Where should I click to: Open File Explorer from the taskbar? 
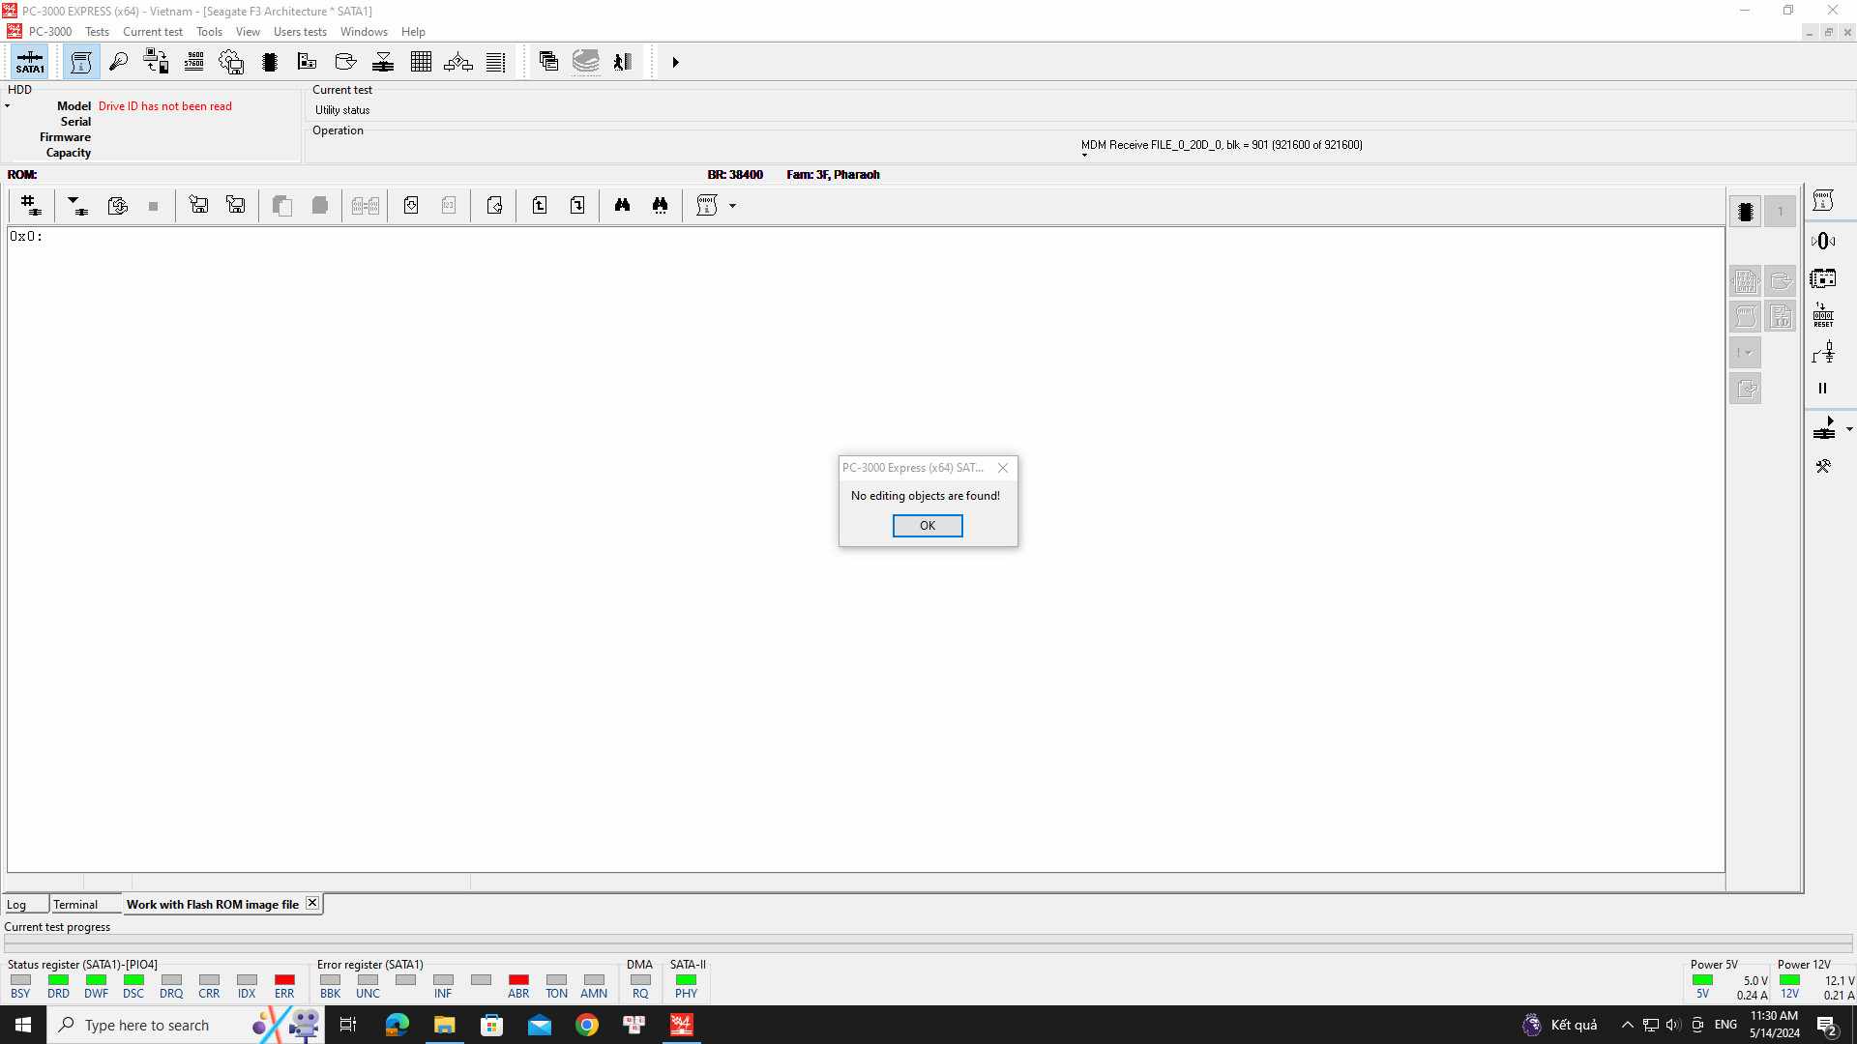444,1025
